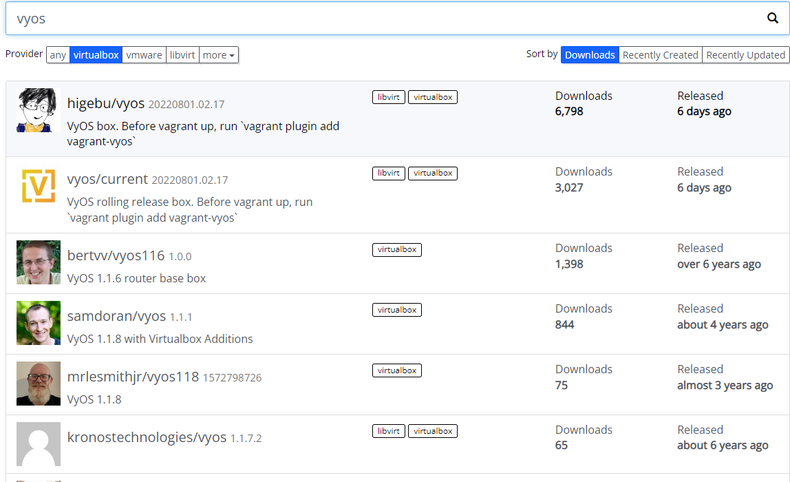Image resolution: width=790 pixels, height=482 pixels.
Task: Open higebu's cartoon avatar thumbnail
Action: coord(39,110)
